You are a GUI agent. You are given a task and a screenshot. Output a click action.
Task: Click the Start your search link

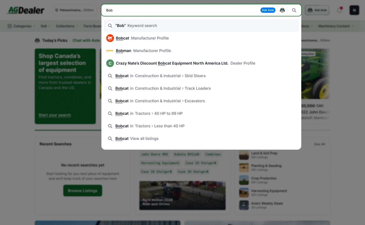coord(55,115)
